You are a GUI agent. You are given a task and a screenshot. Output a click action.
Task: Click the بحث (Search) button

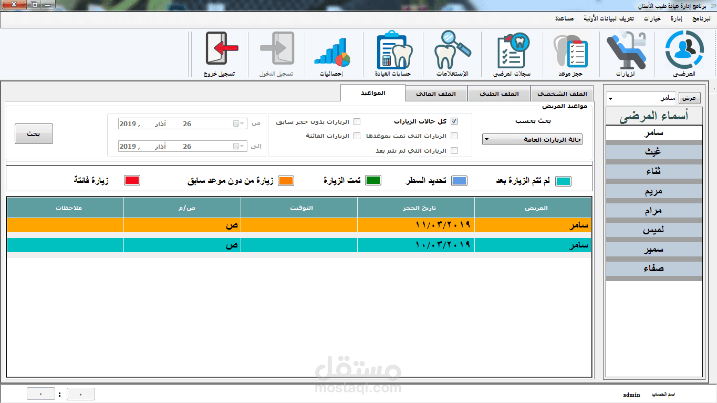point(34,133)
